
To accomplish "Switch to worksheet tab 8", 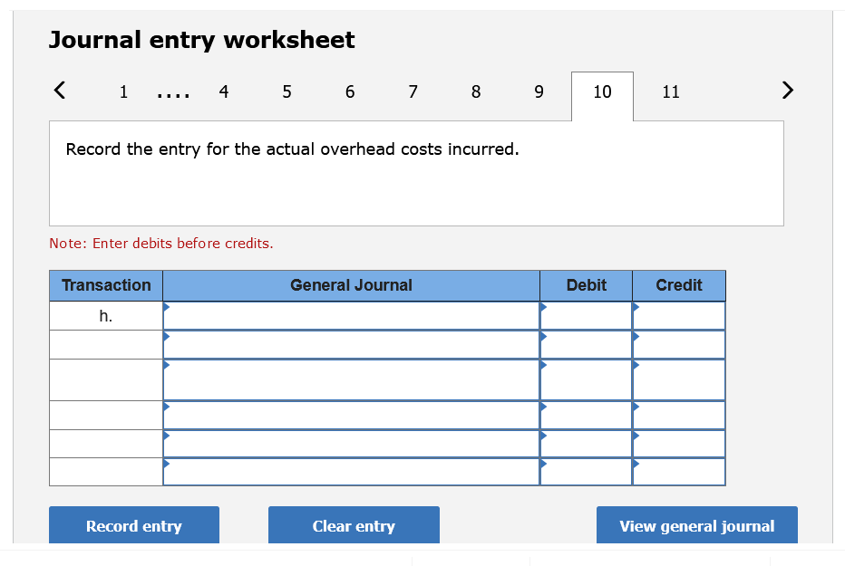I will tap(476, 92).
